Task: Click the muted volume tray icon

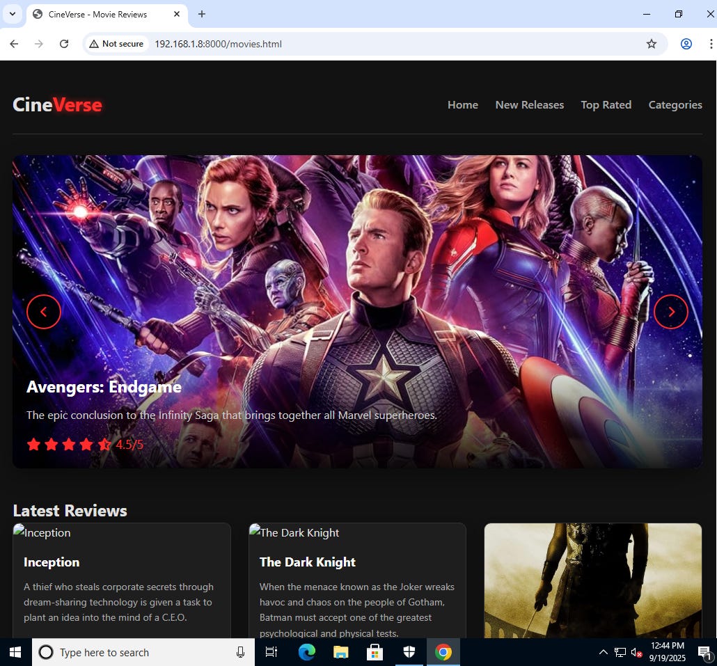Action: coord(636,652)
